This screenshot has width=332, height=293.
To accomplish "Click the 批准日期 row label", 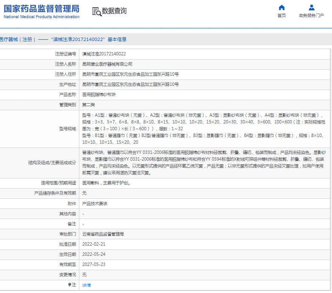I will point(67,244).
